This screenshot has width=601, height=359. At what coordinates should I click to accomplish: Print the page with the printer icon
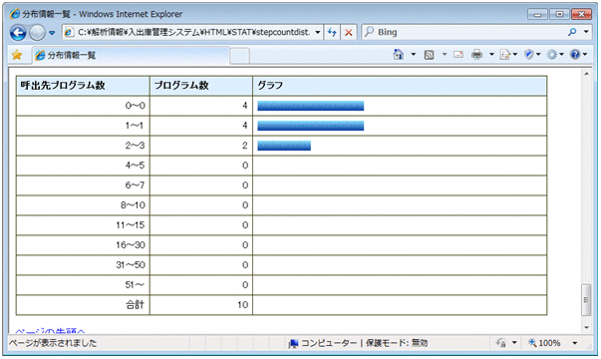click(x=476, y=55)
